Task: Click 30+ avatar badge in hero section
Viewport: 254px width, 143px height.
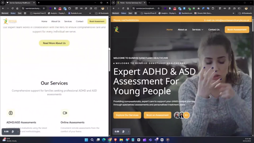Action: click(x=186, y=115)
